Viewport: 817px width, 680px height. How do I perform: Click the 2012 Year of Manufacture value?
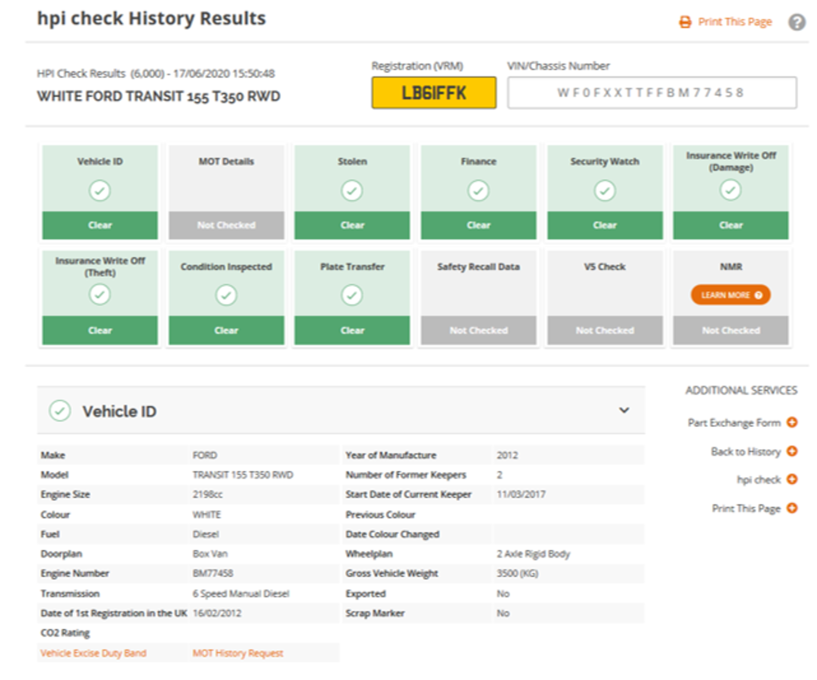pos(507,455)
